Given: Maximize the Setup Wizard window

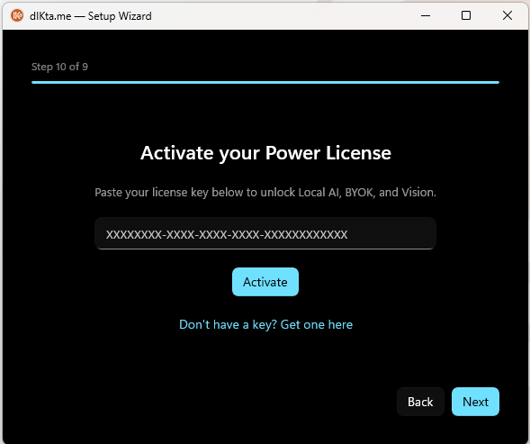Looking at the screenshot, I should coord(466,15).
